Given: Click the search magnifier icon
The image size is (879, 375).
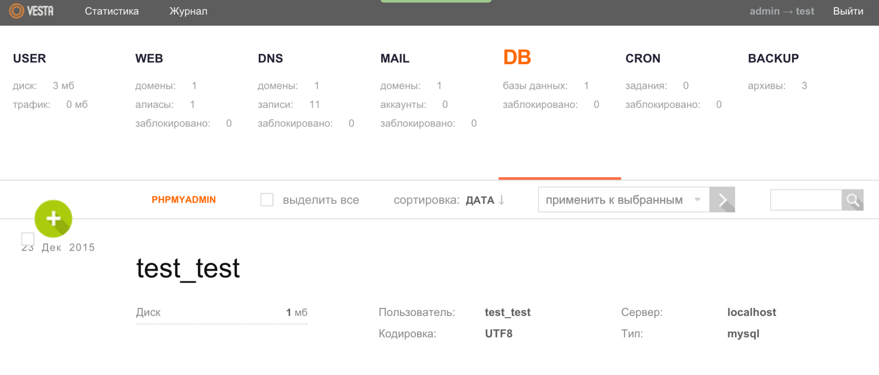Looking at the screenshot, I should pyautogui.click(x=852, y=200).
